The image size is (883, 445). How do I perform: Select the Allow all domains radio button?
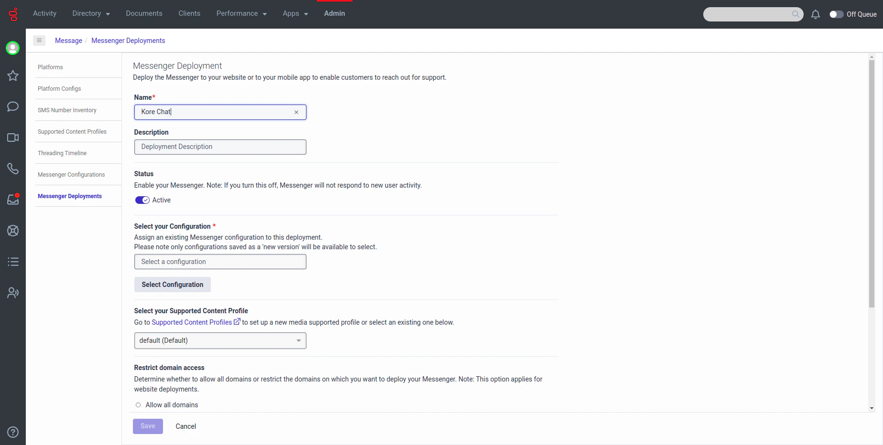138,404
